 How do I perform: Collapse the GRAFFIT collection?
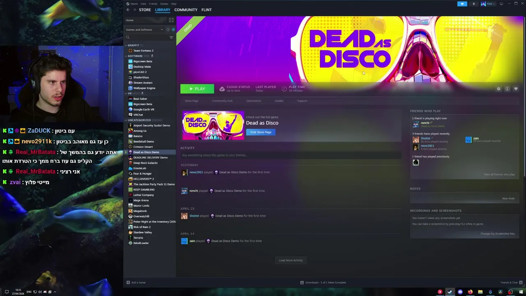[x=125, y=45]
